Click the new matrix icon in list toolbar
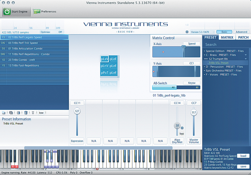Image resolution: width=251 pixels, height=175 pixels. tap(3, 113)
